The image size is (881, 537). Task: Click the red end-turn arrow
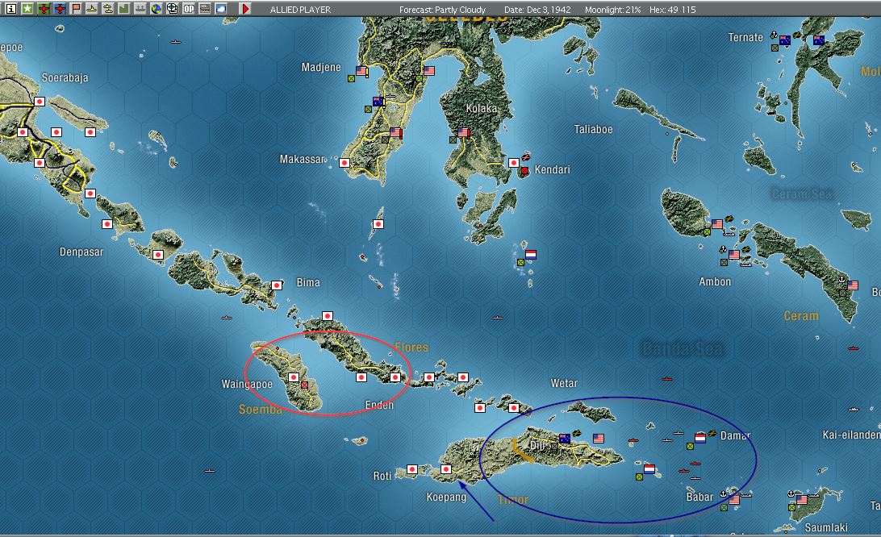(245, 8)
